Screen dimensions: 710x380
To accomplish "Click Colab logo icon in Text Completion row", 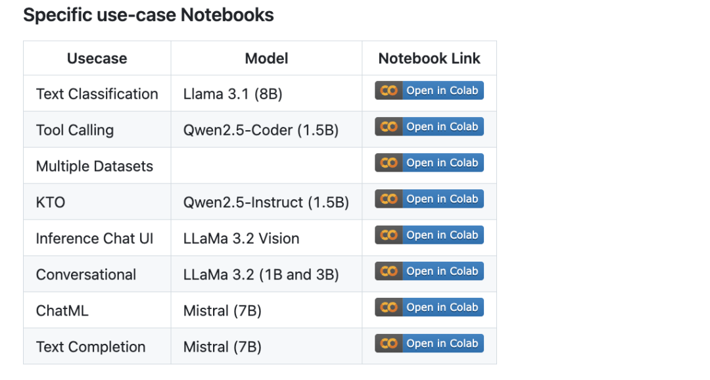I will [x=389, y=343].
